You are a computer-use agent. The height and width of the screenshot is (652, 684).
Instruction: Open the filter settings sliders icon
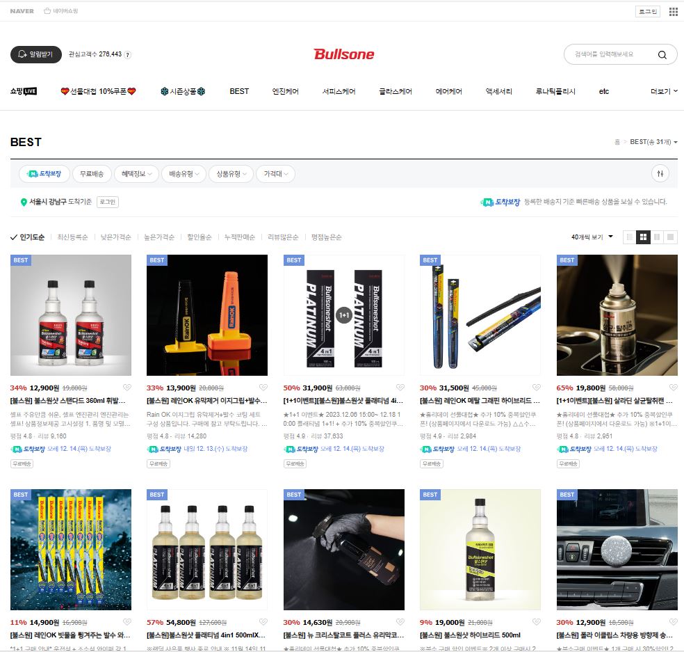[660, 174]
